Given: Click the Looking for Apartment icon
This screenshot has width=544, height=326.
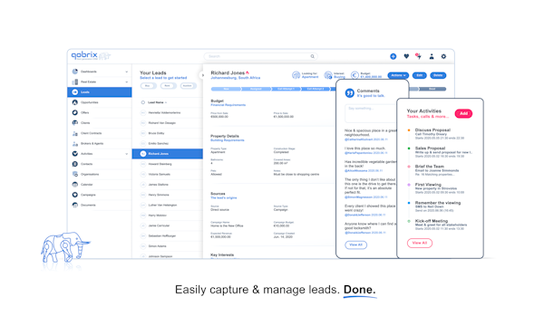Looking at the screenshot, I should (x=296, y=75).
